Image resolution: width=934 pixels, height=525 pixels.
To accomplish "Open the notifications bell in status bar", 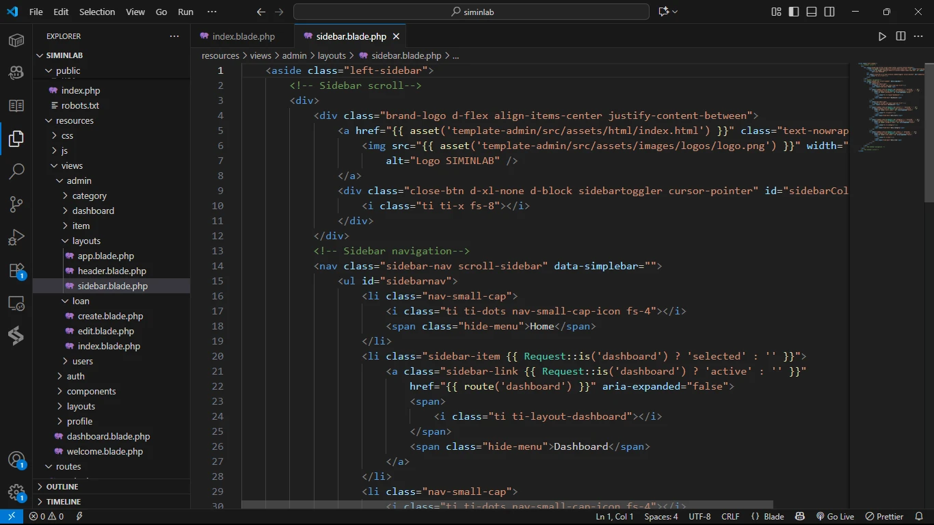I will (918, 517).
